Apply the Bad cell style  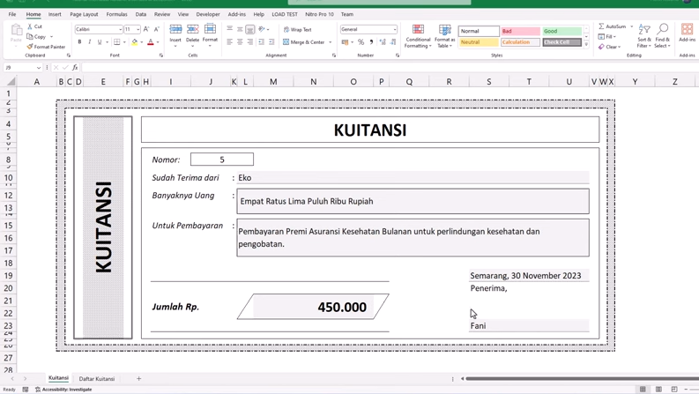click(x=520, y=31)
